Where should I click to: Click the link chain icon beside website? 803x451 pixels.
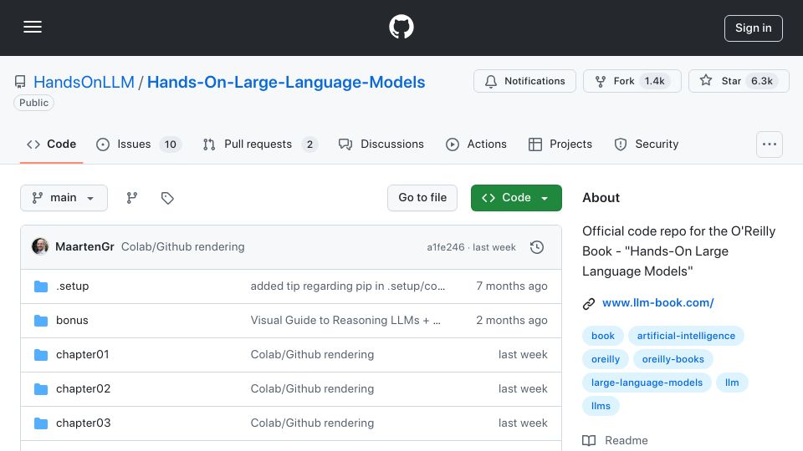point(589,304)
